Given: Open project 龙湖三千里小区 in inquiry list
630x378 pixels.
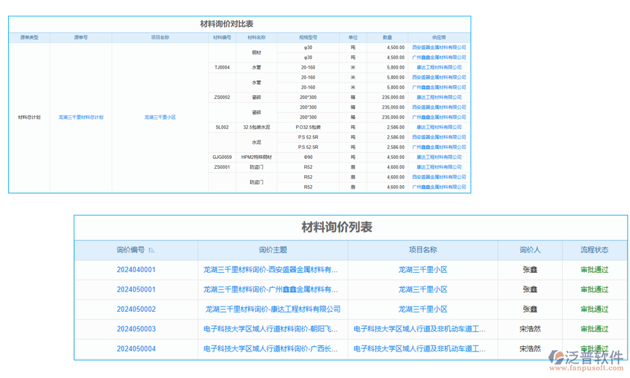Looking at the screenshot, I should pyautogui.click(x=423, y=270).
